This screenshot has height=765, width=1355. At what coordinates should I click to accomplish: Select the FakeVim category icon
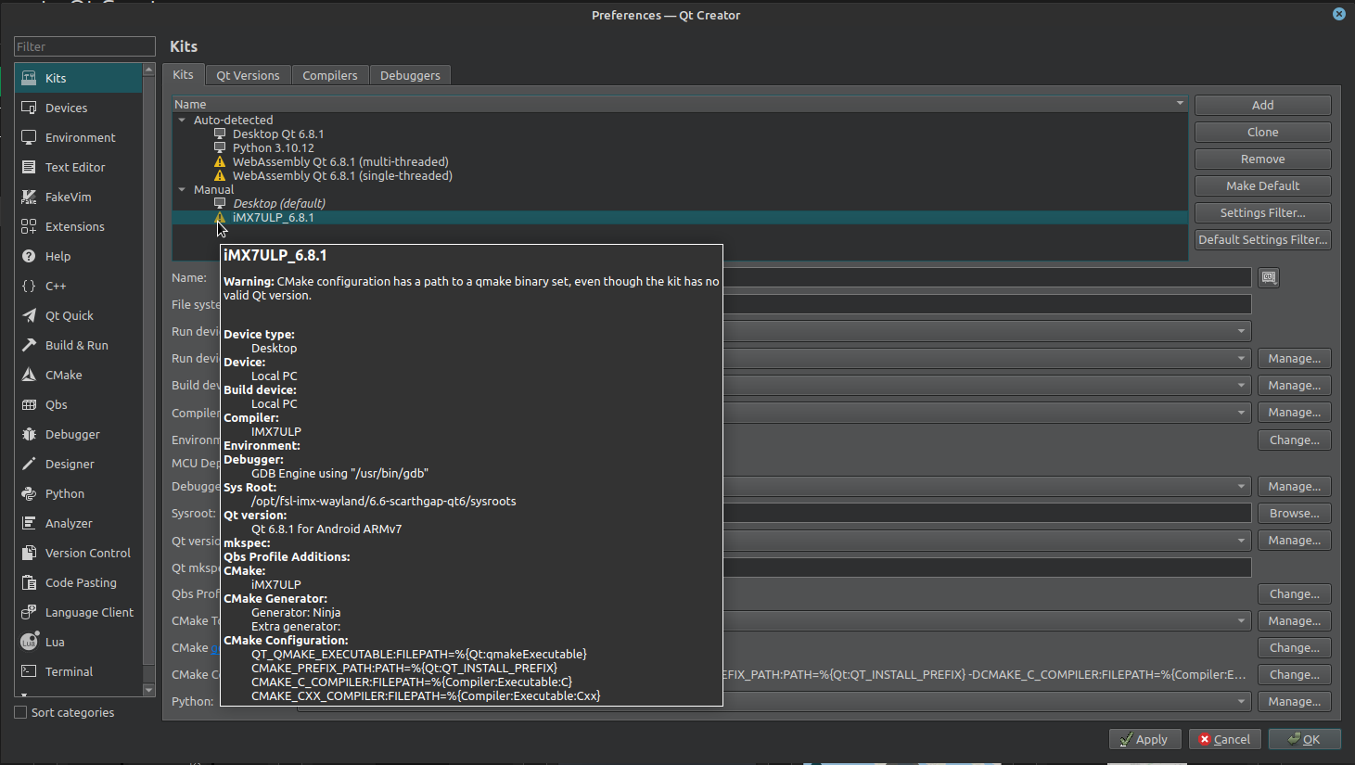[29, 197]
